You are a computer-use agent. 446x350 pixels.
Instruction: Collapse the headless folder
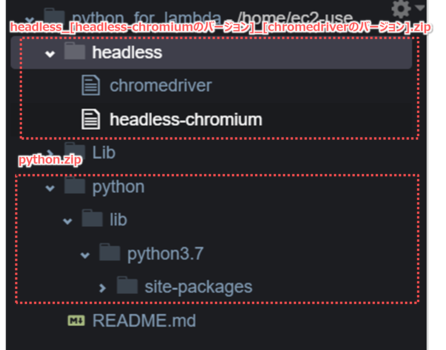coord(50,54)
